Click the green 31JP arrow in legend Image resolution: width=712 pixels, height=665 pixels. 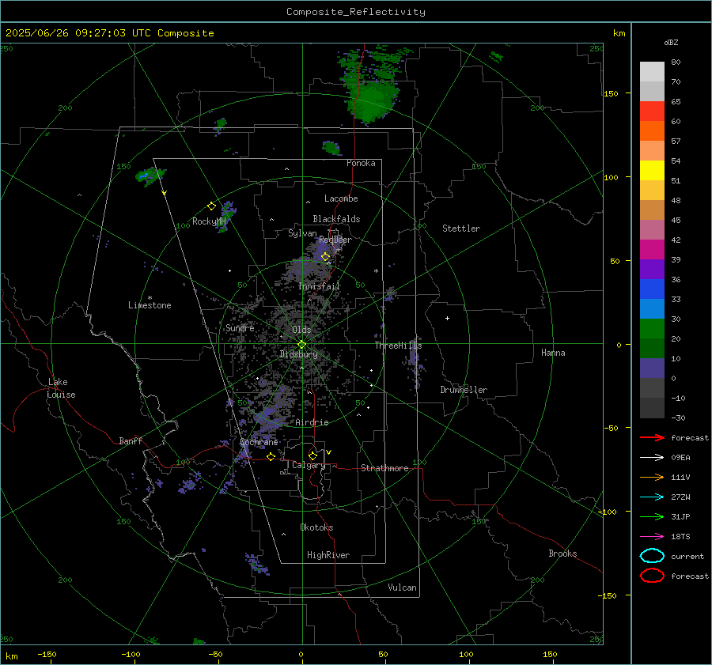click(652, 516)
